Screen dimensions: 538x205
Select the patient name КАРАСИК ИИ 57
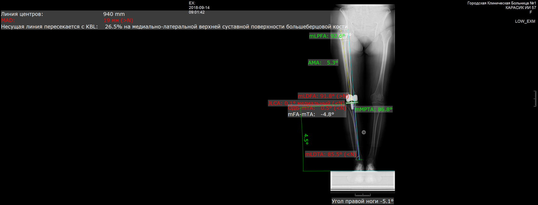click(521, 8)
